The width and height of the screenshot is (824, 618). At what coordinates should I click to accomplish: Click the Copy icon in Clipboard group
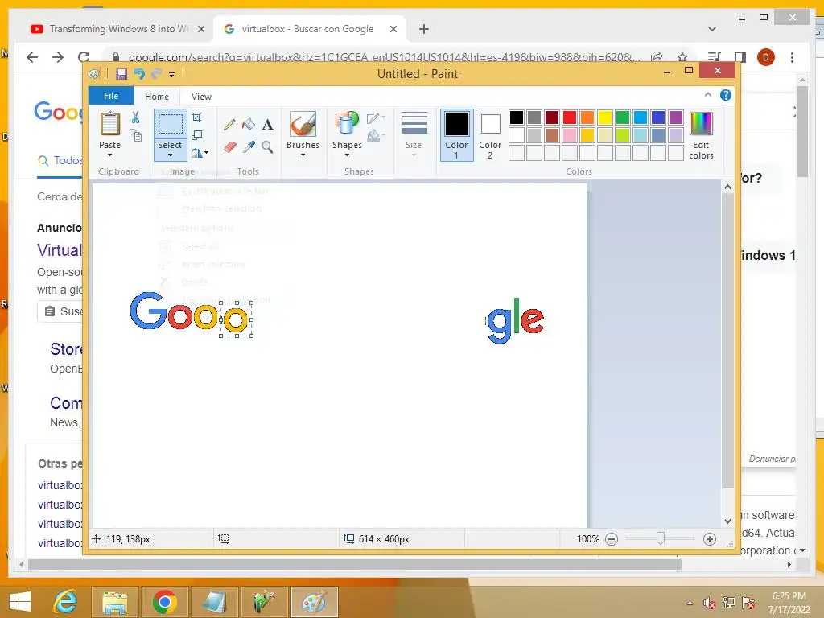click(x=135, y=136)
